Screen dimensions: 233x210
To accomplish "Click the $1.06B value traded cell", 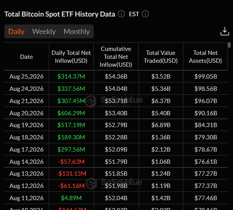I will tap(161, 161).
